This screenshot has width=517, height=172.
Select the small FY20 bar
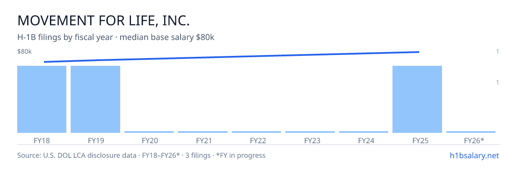(x=149, y=132)
